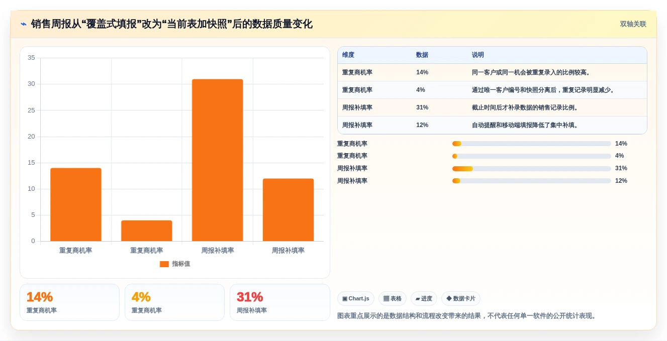Screen dimensions: 667x341
Task: Click the 数据 table column header
Action: point(422,55)
